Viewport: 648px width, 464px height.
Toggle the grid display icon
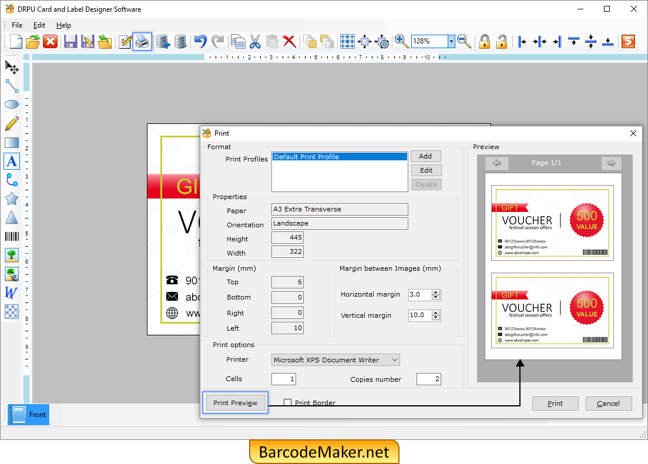coord(347,41)
